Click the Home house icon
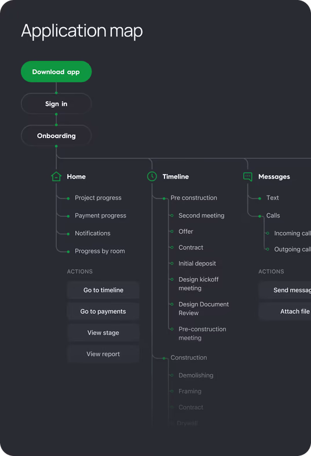Image resolution: width=311 pixels, height=456 pixels. tap(56, 176)
